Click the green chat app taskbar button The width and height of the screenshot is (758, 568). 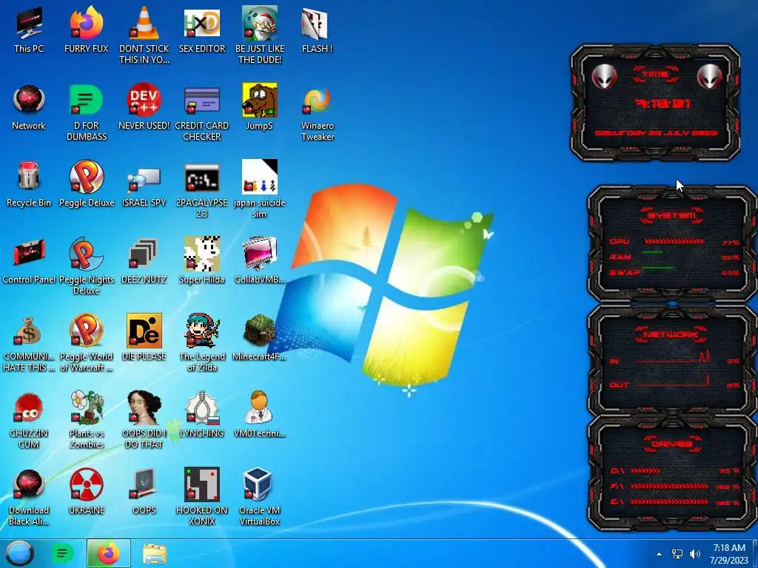point(62,553)
